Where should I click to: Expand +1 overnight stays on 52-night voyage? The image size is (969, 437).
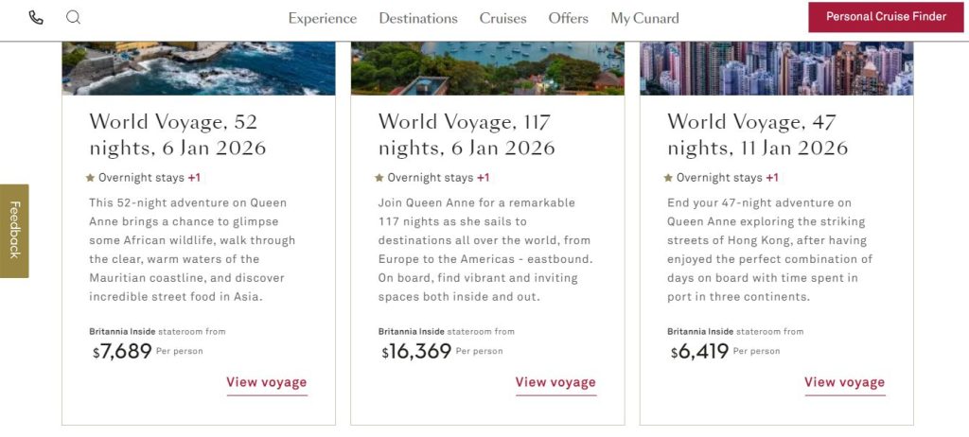(x=194, y=178)
